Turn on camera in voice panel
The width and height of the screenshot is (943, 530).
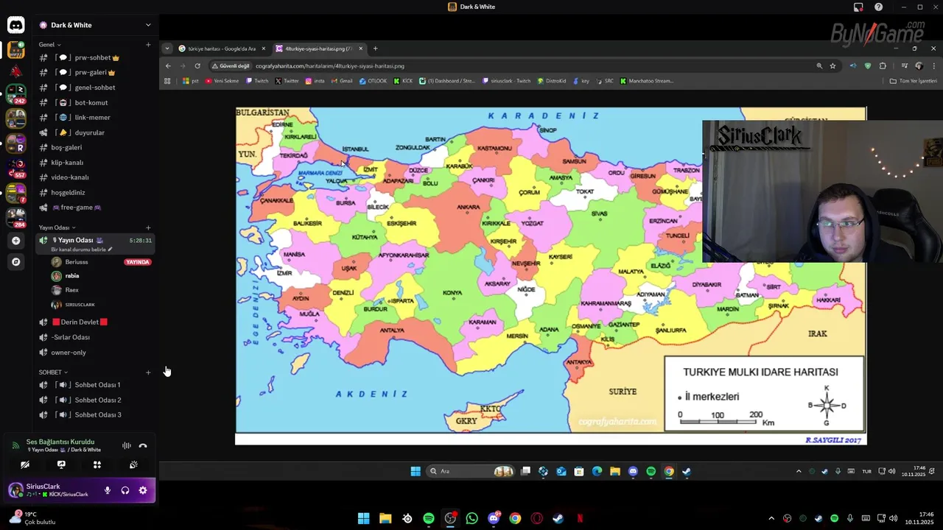pyautogui.click(x=25, y=465)
